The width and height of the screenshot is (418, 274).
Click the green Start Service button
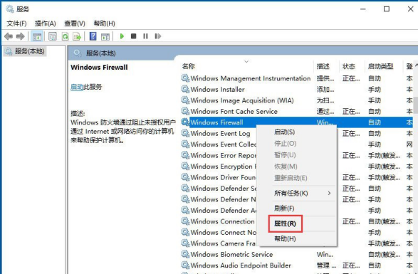pos(122,36)
